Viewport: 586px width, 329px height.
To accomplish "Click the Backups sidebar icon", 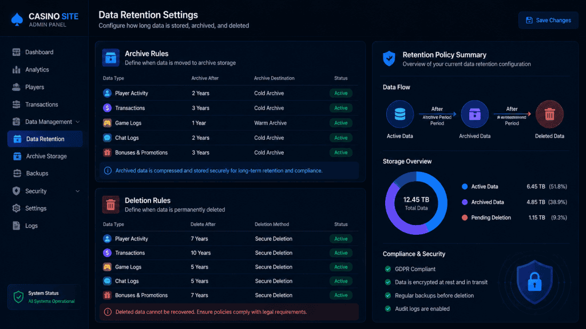I will coord(17,174).
